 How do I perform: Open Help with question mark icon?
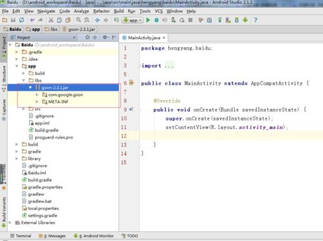[x=256, y=20]
